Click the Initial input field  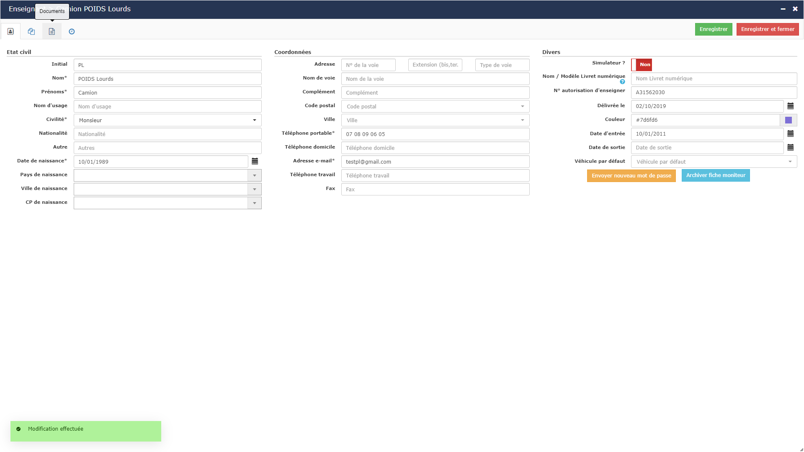(x=167, y=65)
